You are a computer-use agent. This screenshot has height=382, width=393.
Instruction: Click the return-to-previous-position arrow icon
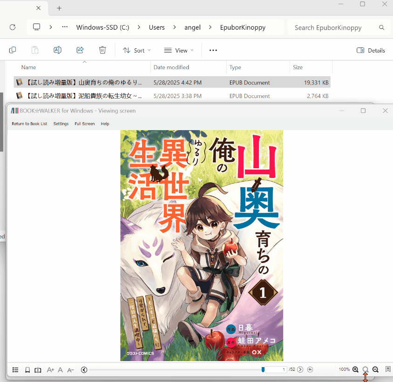[x=310, y=369]
